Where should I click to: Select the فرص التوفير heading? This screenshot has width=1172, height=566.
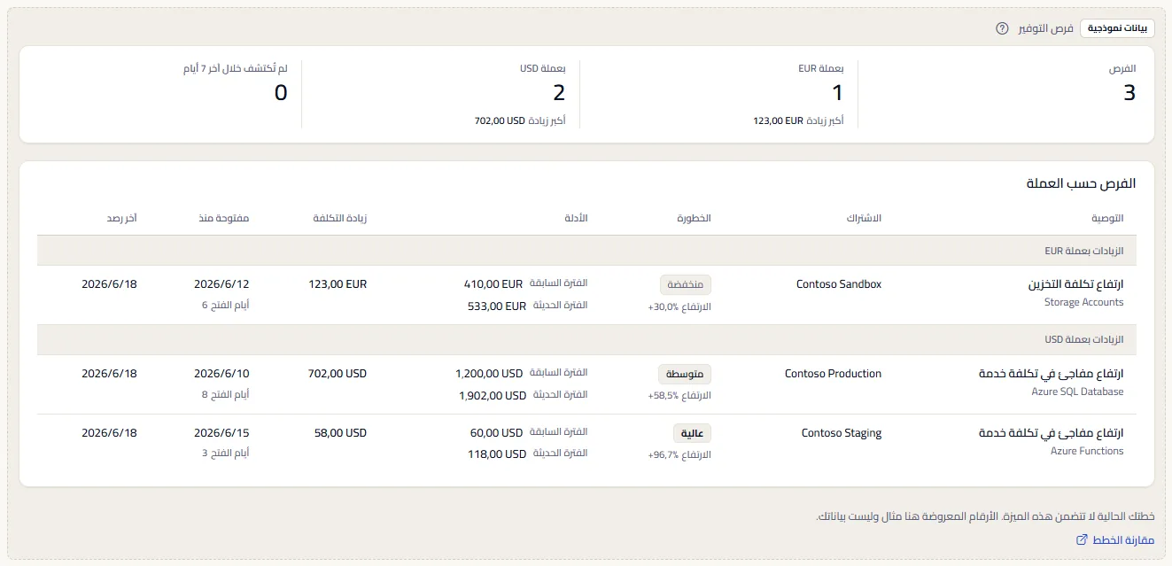[1044, 28]
